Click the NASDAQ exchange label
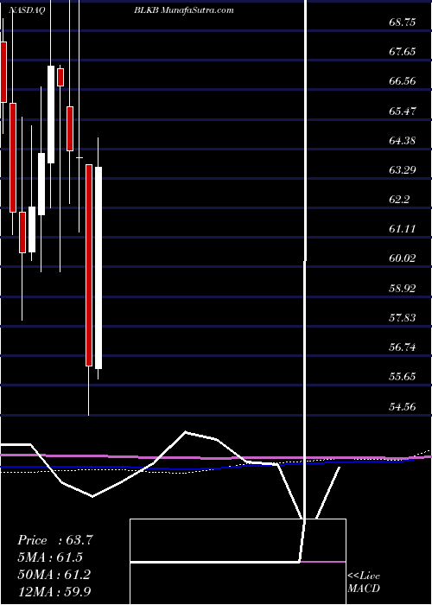432x605 pixels. [x=27, y=10]
